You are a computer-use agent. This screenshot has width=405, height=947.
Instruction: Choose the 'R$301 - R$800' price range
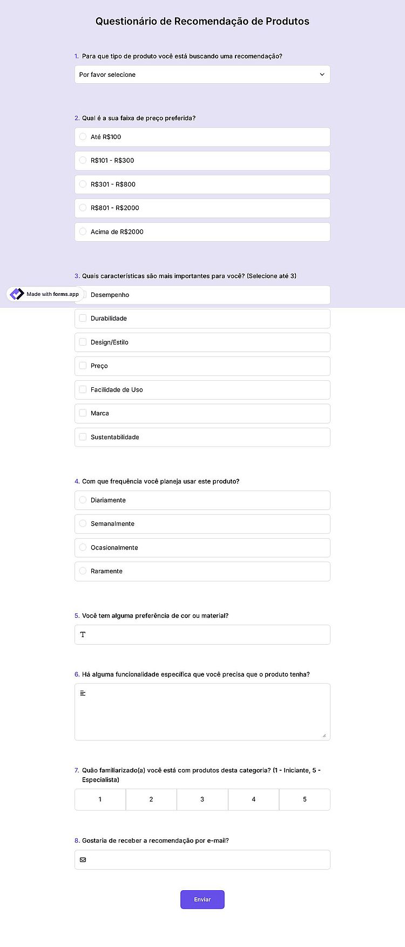coord(202,184)
